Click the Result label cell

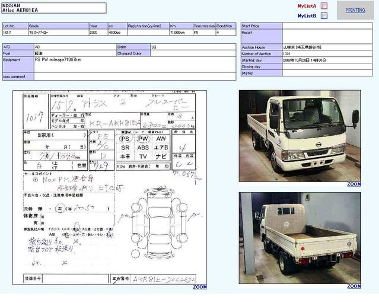pos(262,37)
